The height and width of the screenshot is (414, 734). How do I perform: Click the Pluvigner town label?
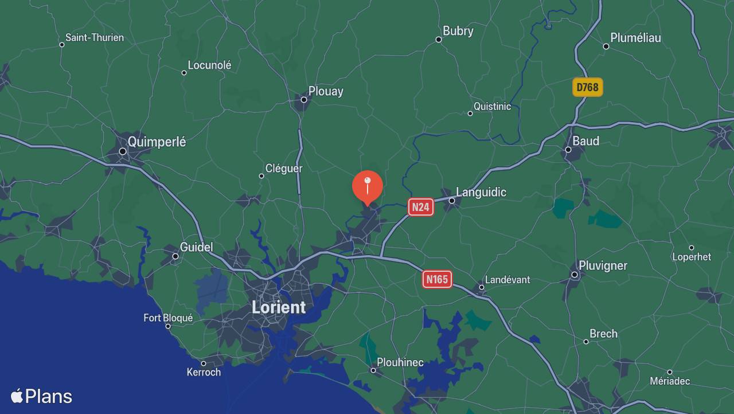(603, 265)
